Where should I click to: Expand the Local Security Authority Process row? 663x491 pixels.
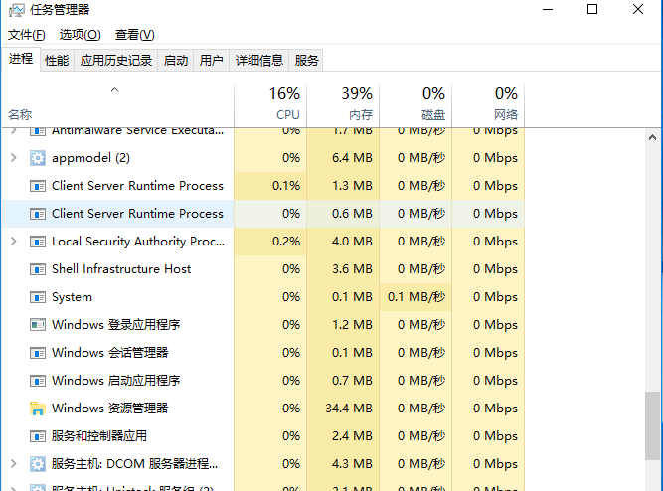click(14, 242)
